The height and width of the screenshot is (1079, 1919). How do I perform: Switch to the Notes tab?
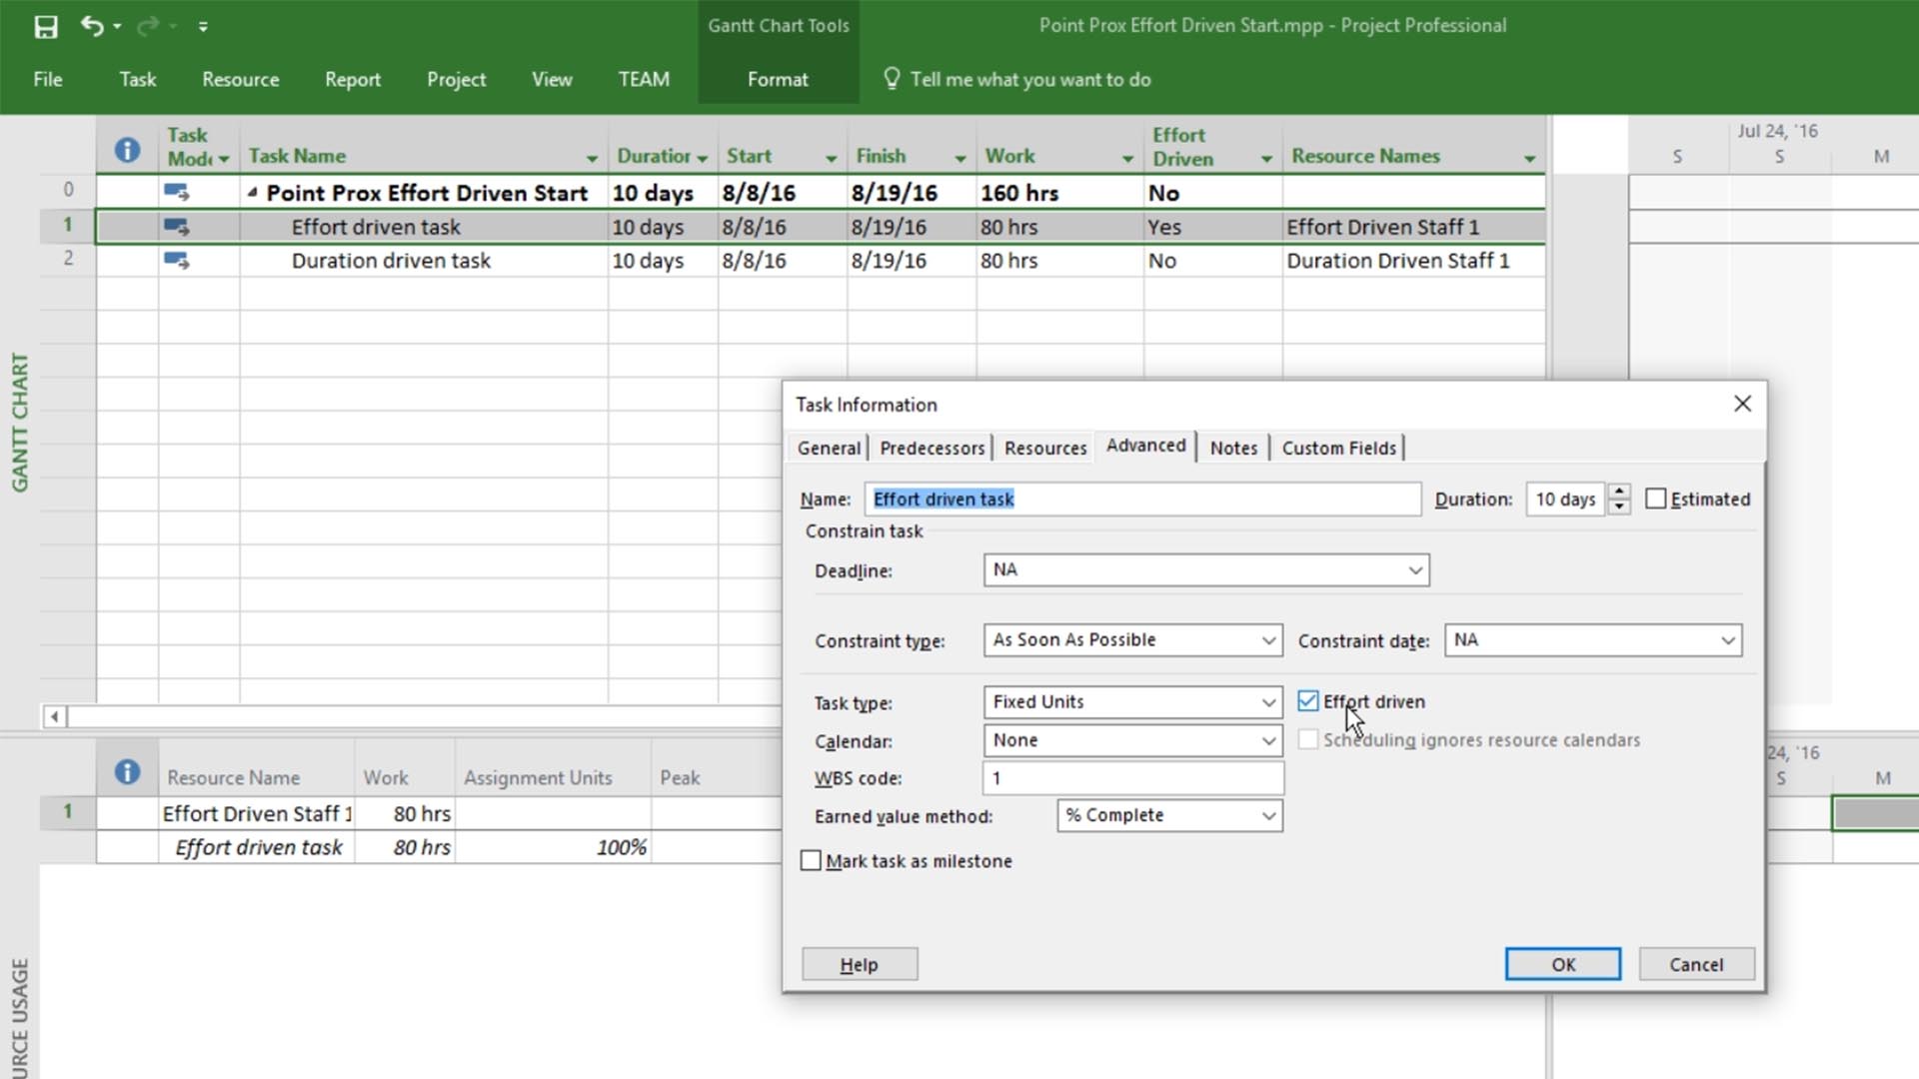pyautogui.click(x=1232, y=448)
